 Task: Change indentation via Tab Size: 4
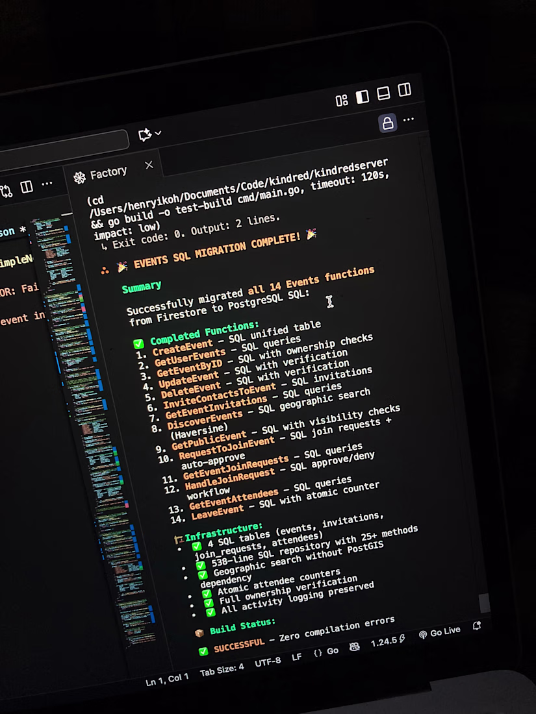click(222, 670)
